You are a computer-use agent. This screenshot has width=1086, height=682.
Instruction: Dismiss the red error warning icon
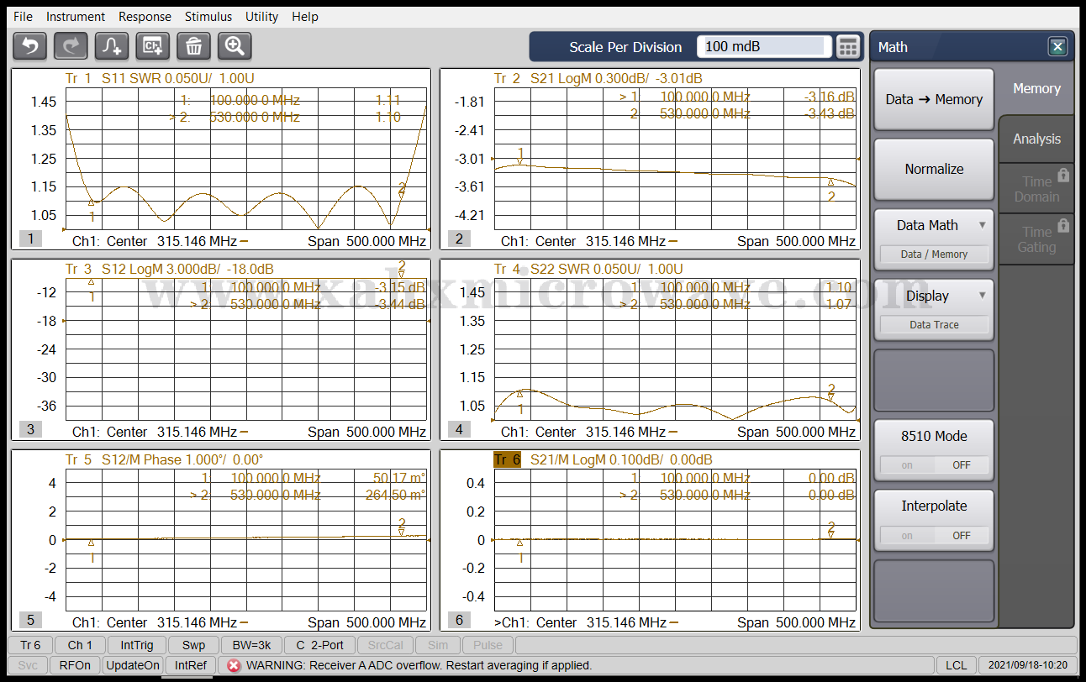[234, 665]
